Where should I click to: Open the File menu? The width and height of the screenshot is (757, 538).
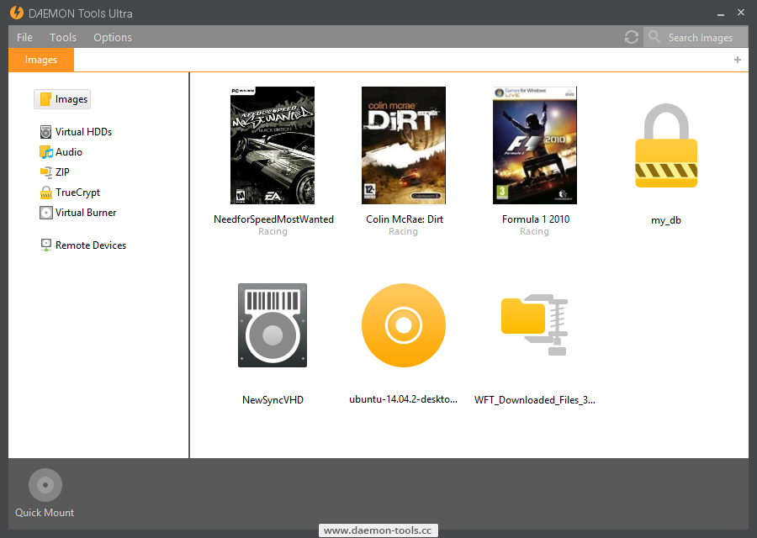24,37
